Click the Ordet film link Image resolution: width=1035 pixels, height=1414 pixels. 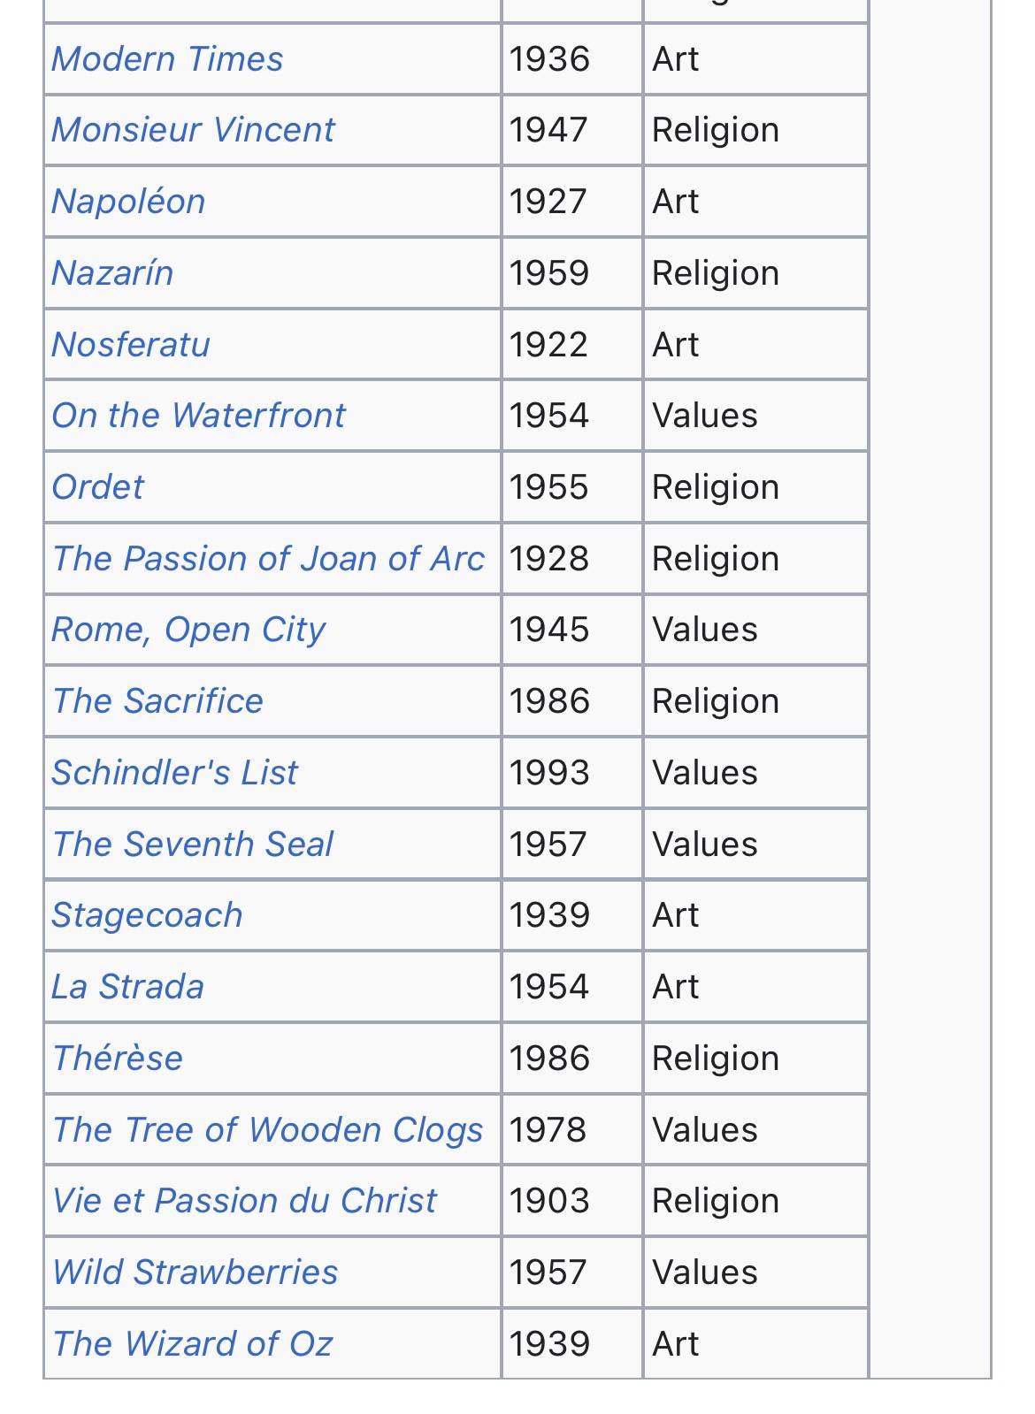click(x=97, y=487)
